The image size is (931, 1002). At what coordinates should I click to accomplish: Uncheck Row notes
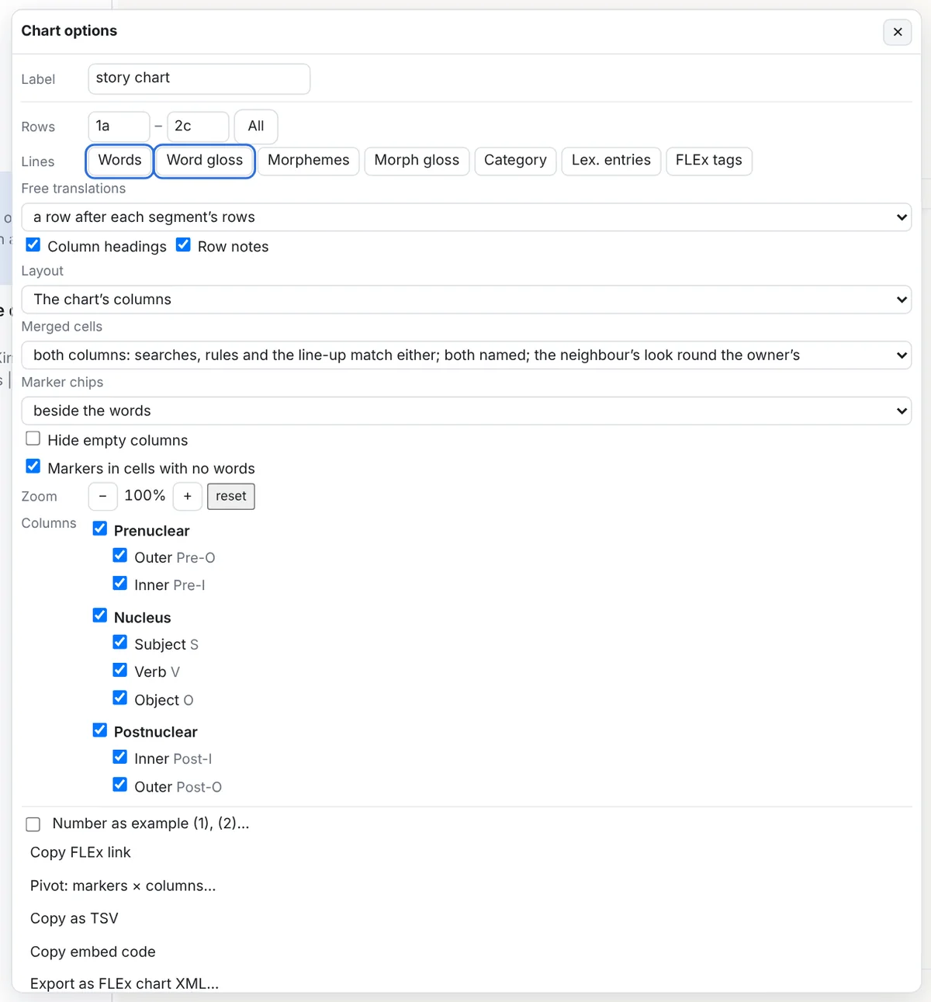[x=183, y=245]
